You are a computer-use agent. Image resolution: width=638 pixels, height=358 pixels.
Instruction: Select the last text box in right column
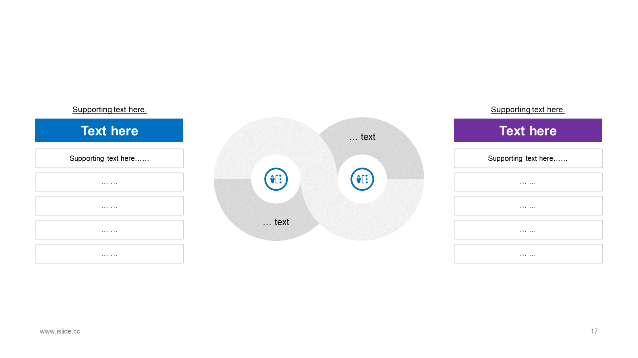[528, 254]
